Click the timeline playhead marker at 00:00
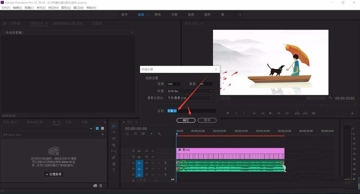360x194 pixels. [x=177, y=134]
